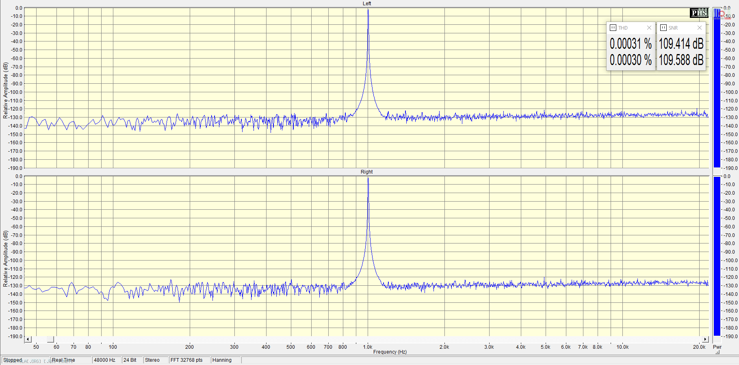
Task: Click the left channel blue power meter bar
Action: pyautogui.click(x=717, y=87)
